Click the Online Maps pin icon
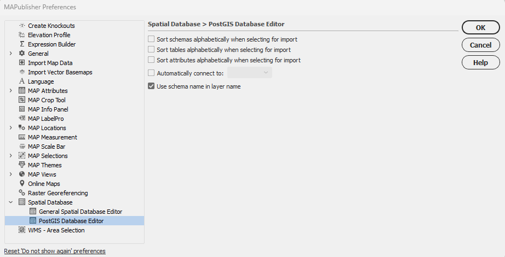The image size is (505, 257). 22,183
